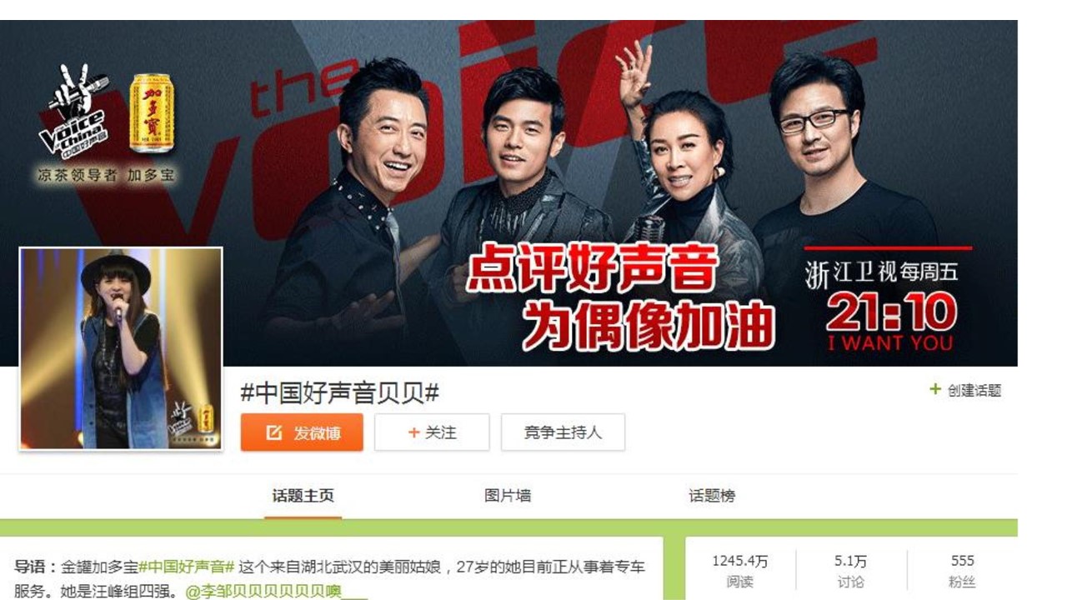Viewport: 1067px width, 600px height.
Task: Click the 21:10 I WANT YOU schedule graphic
Action: point(890,322)
